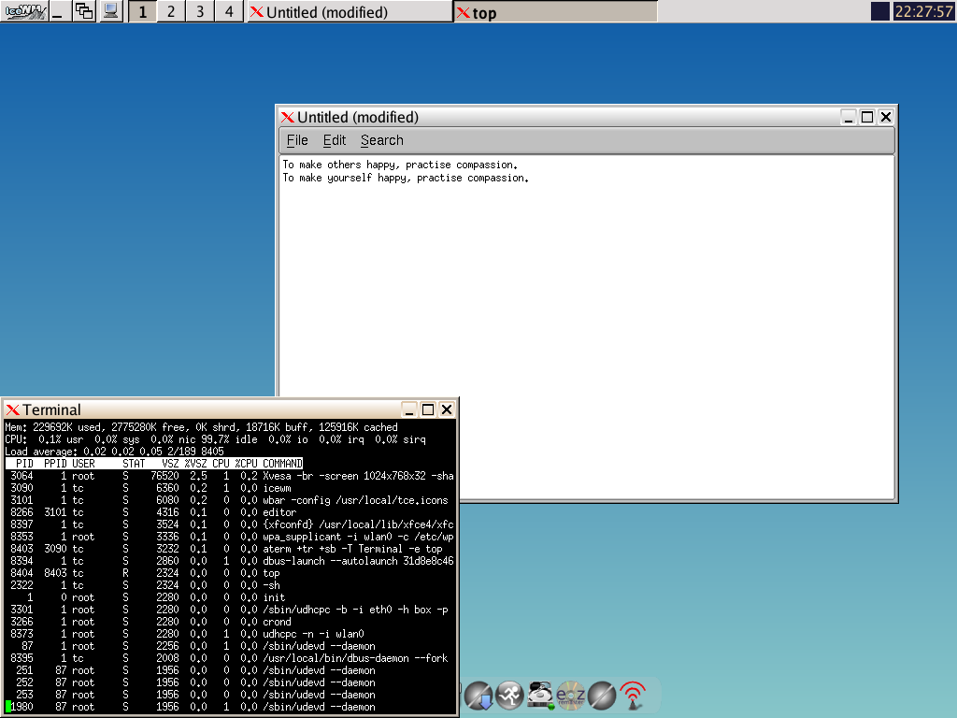Click the wbar process row
The image size is (957, 718).
coord(230,500)
